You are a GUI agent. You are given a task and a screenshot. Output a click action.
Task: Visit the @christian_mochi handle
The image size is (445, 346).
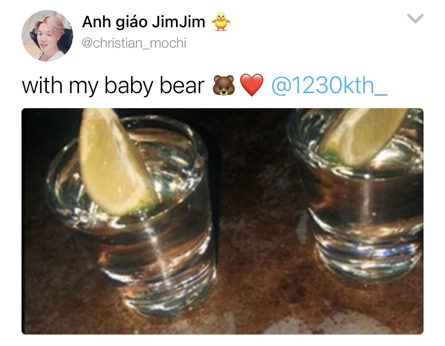[134, 43]
